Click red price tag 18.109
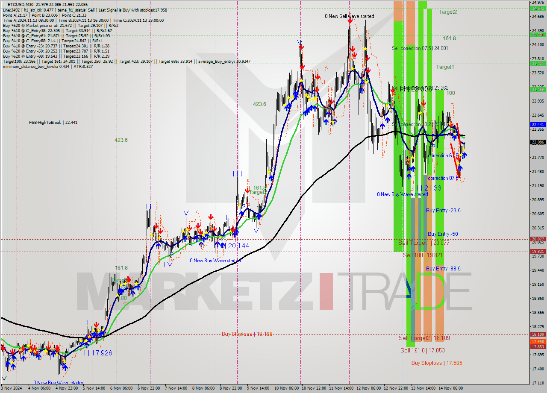 click(538, 334)
